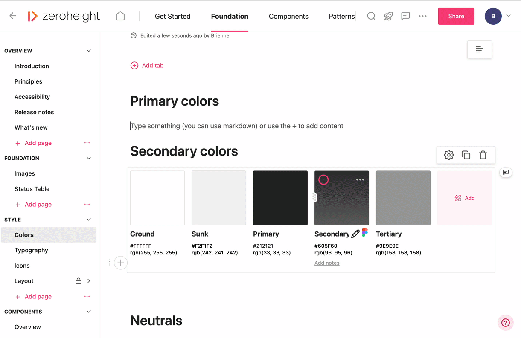Open the Edited a few seconds ago link
The image size is (521, 338).
point(185,35)
